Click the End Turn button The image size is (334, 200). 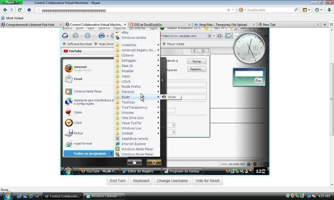[118, 181]
